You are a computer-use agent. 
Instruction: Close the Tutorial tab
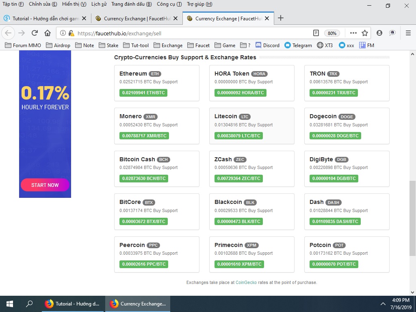[84, 18]
